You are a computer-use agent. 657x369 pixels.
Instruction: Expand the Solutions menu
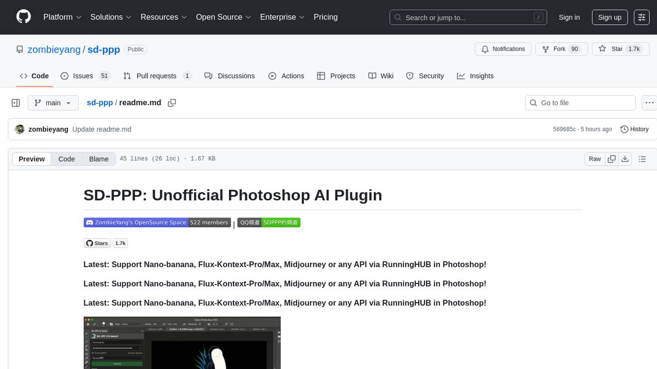111,17
